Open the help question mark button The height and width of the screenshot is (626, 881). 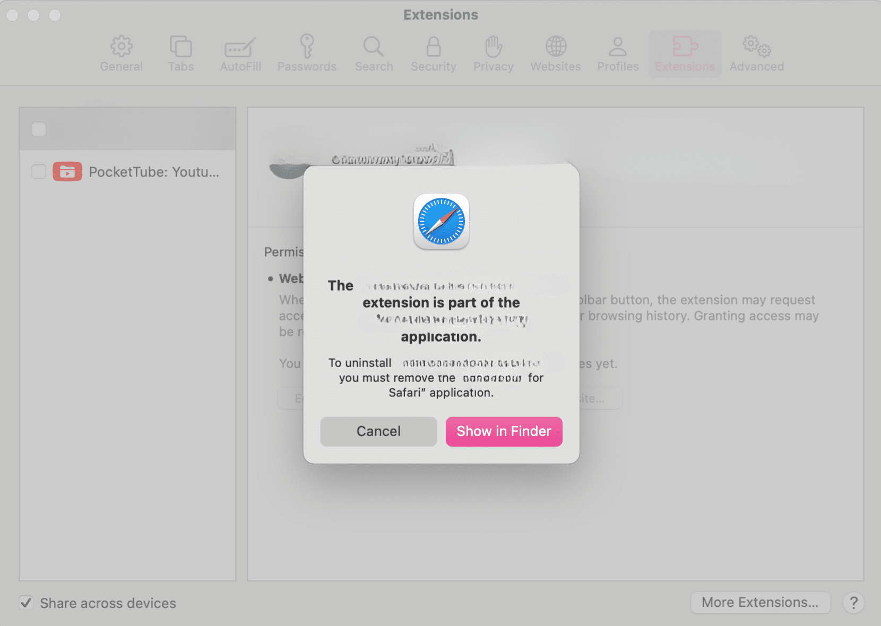point(853,603)
